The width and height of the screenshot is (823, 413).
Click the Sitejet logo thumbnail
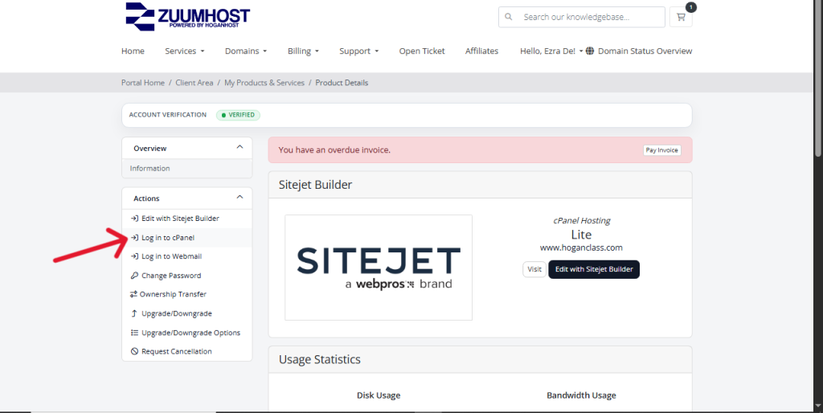379,267
